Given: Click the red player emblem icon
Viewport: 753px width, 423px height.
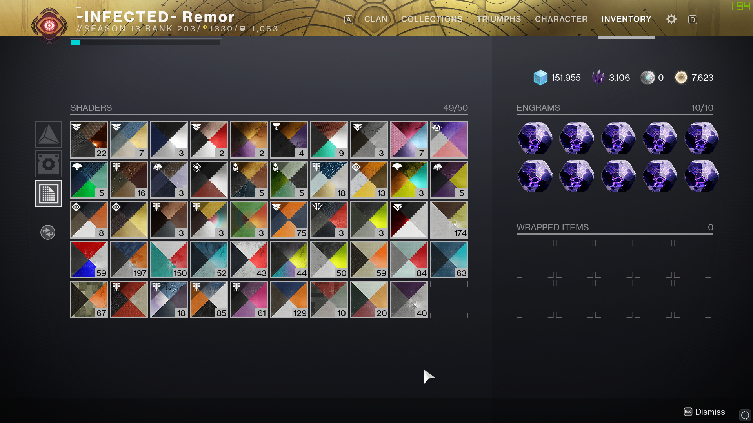Looking at the screenshot, I should 49,25.
